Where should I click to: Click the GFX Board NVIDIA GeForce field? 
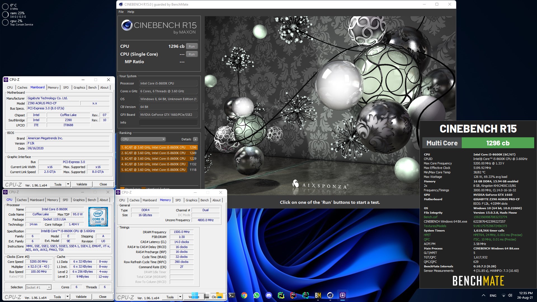pos(168,115)
